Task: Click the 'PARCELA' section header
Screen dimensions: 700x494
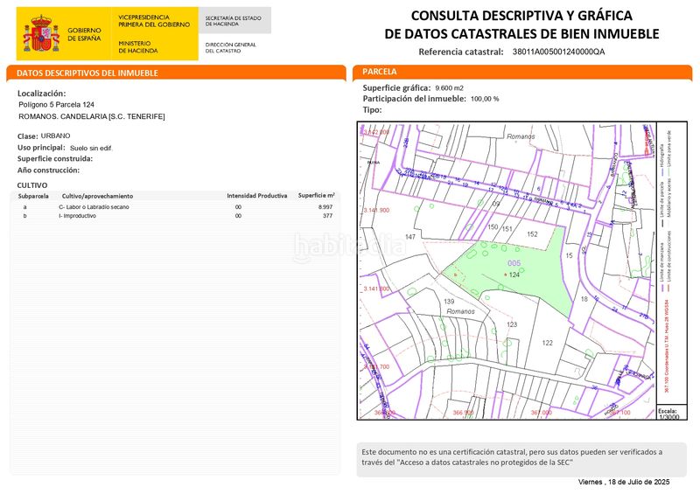Action: pyautogui.click(x=380, y=72)
